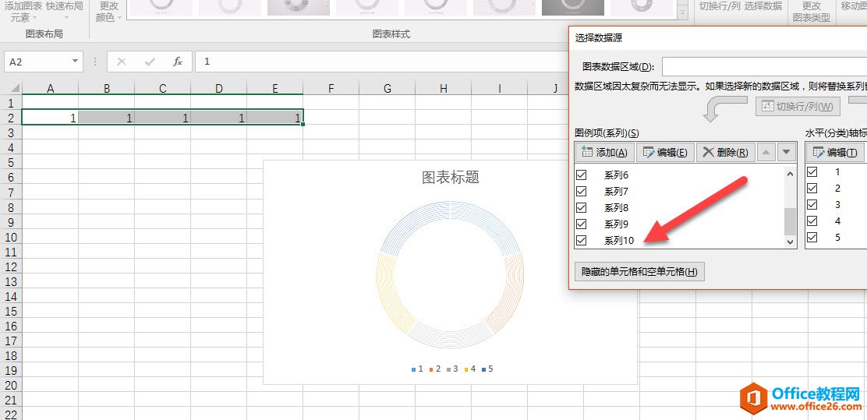This screenshot has width=867, height=420.
Task: Uncheck the 系列10 series checkbox
Action: pyautogui.click(x=581, y=240)
